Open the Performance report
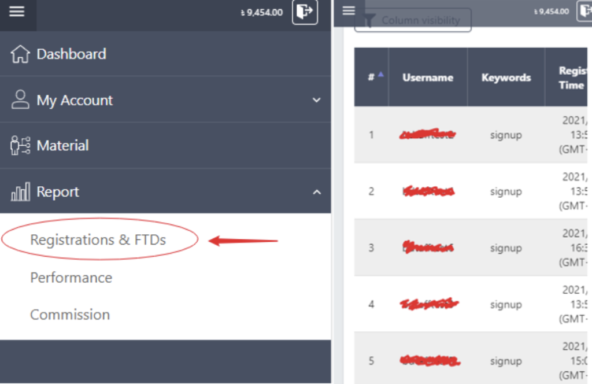 tap(71, 278)
